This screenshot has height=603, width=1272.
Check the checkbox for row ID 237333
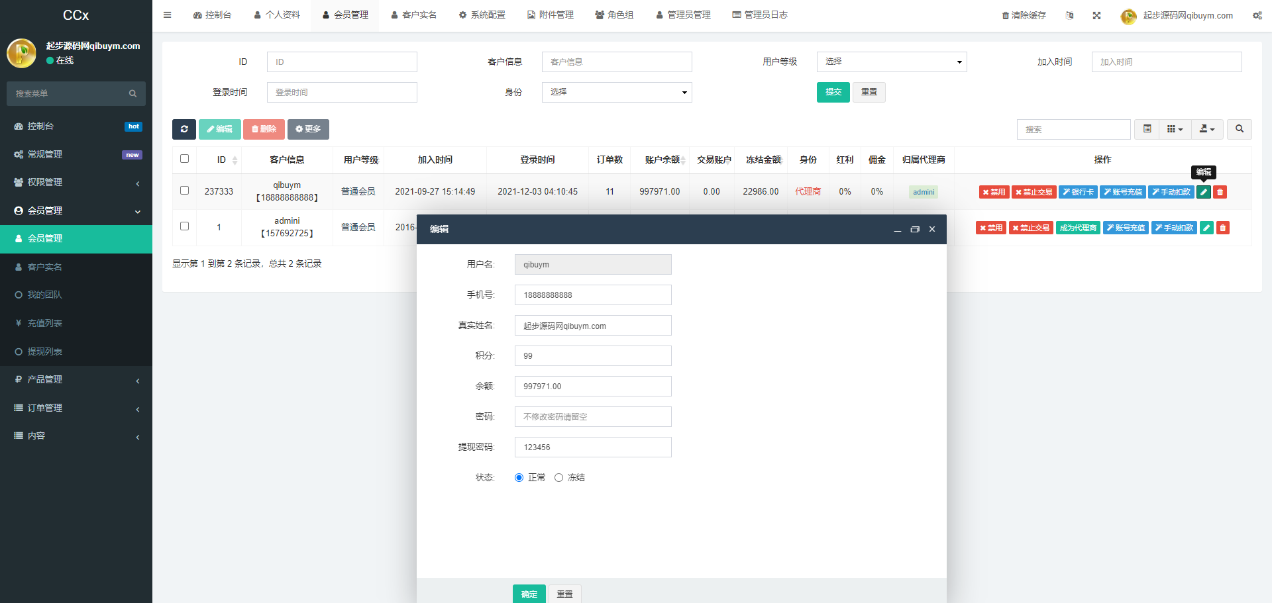point(185,191)
